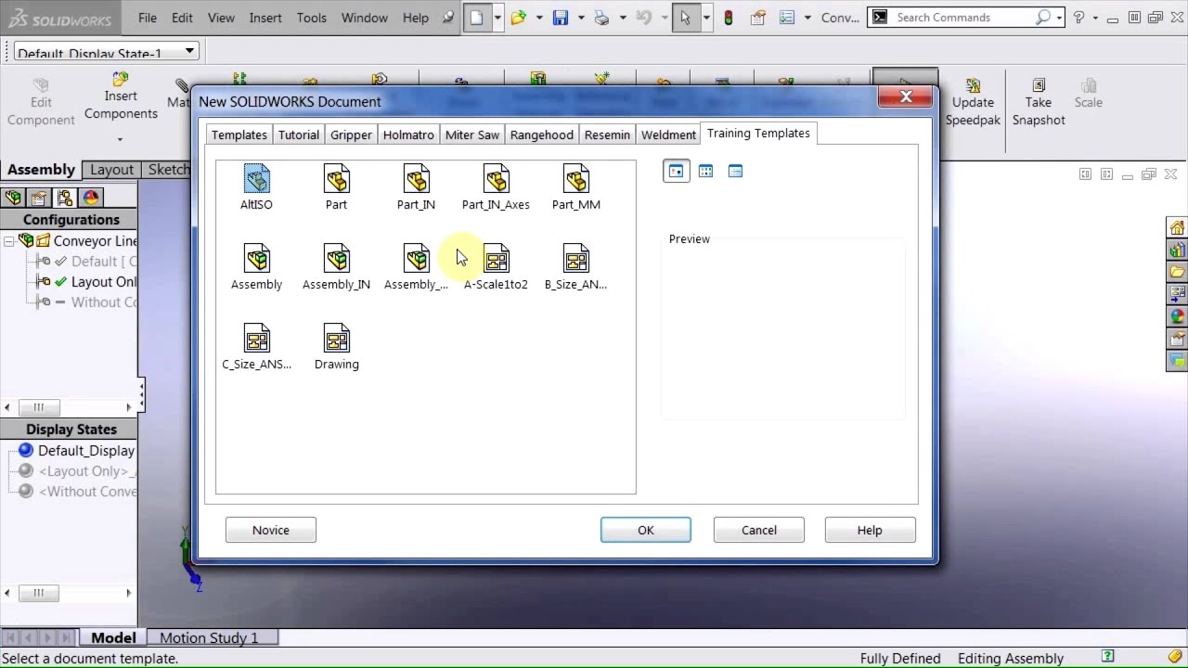Click the Novice button
Screen dimensions: 1188x668
click(271, 530)
